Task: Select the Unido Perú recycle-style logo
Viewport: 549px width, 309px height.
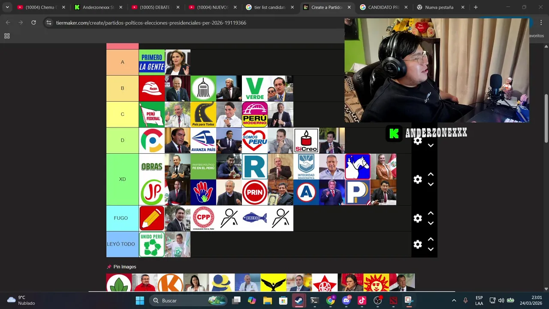Action: click(x=152, y=244)
